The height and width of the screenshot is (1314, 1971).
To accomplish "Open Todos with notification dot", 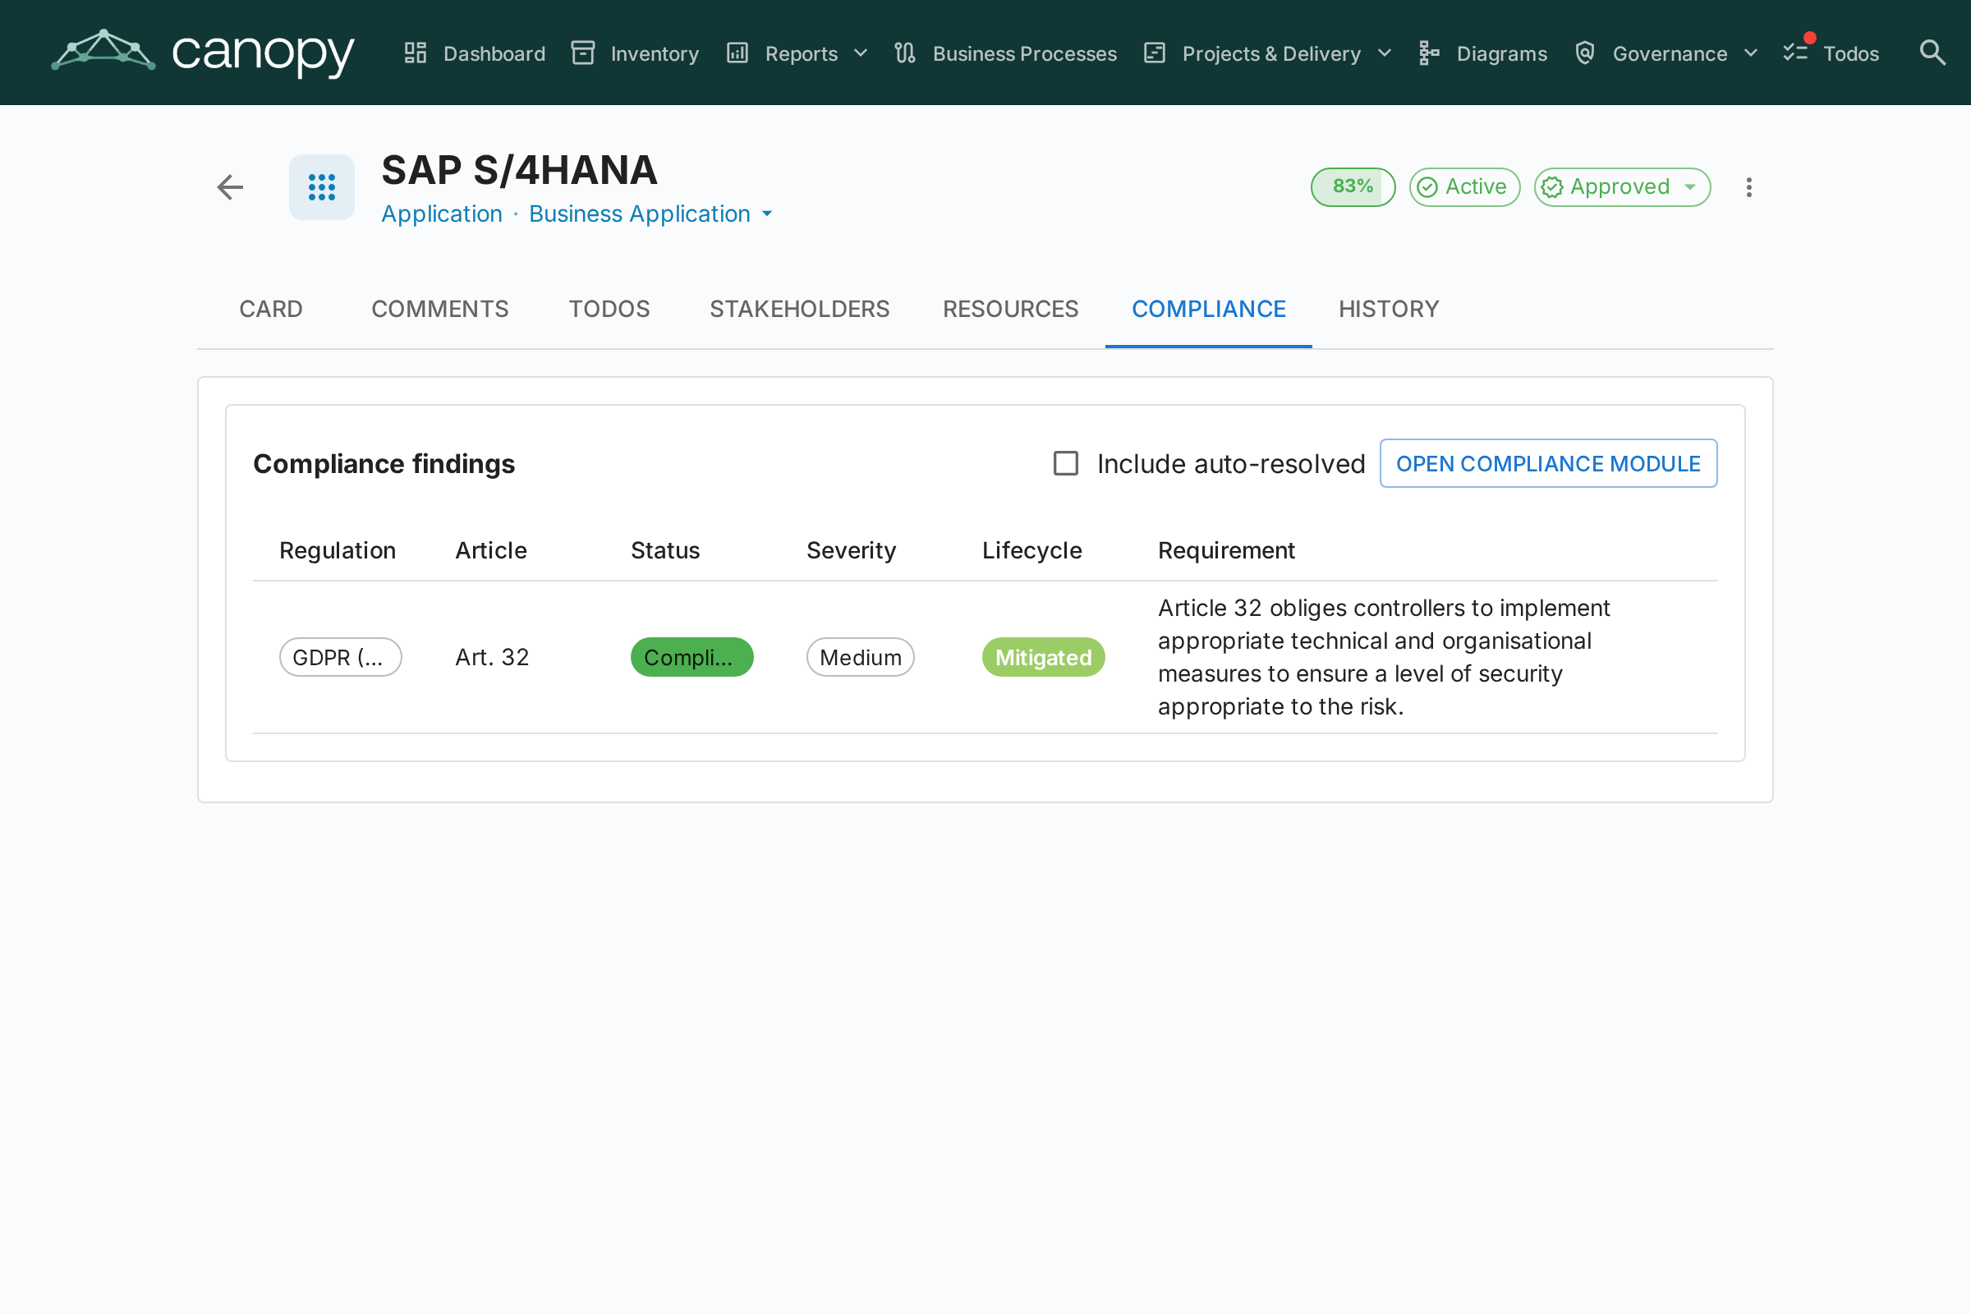I will pyautogui.click(x=1831, y=53).
